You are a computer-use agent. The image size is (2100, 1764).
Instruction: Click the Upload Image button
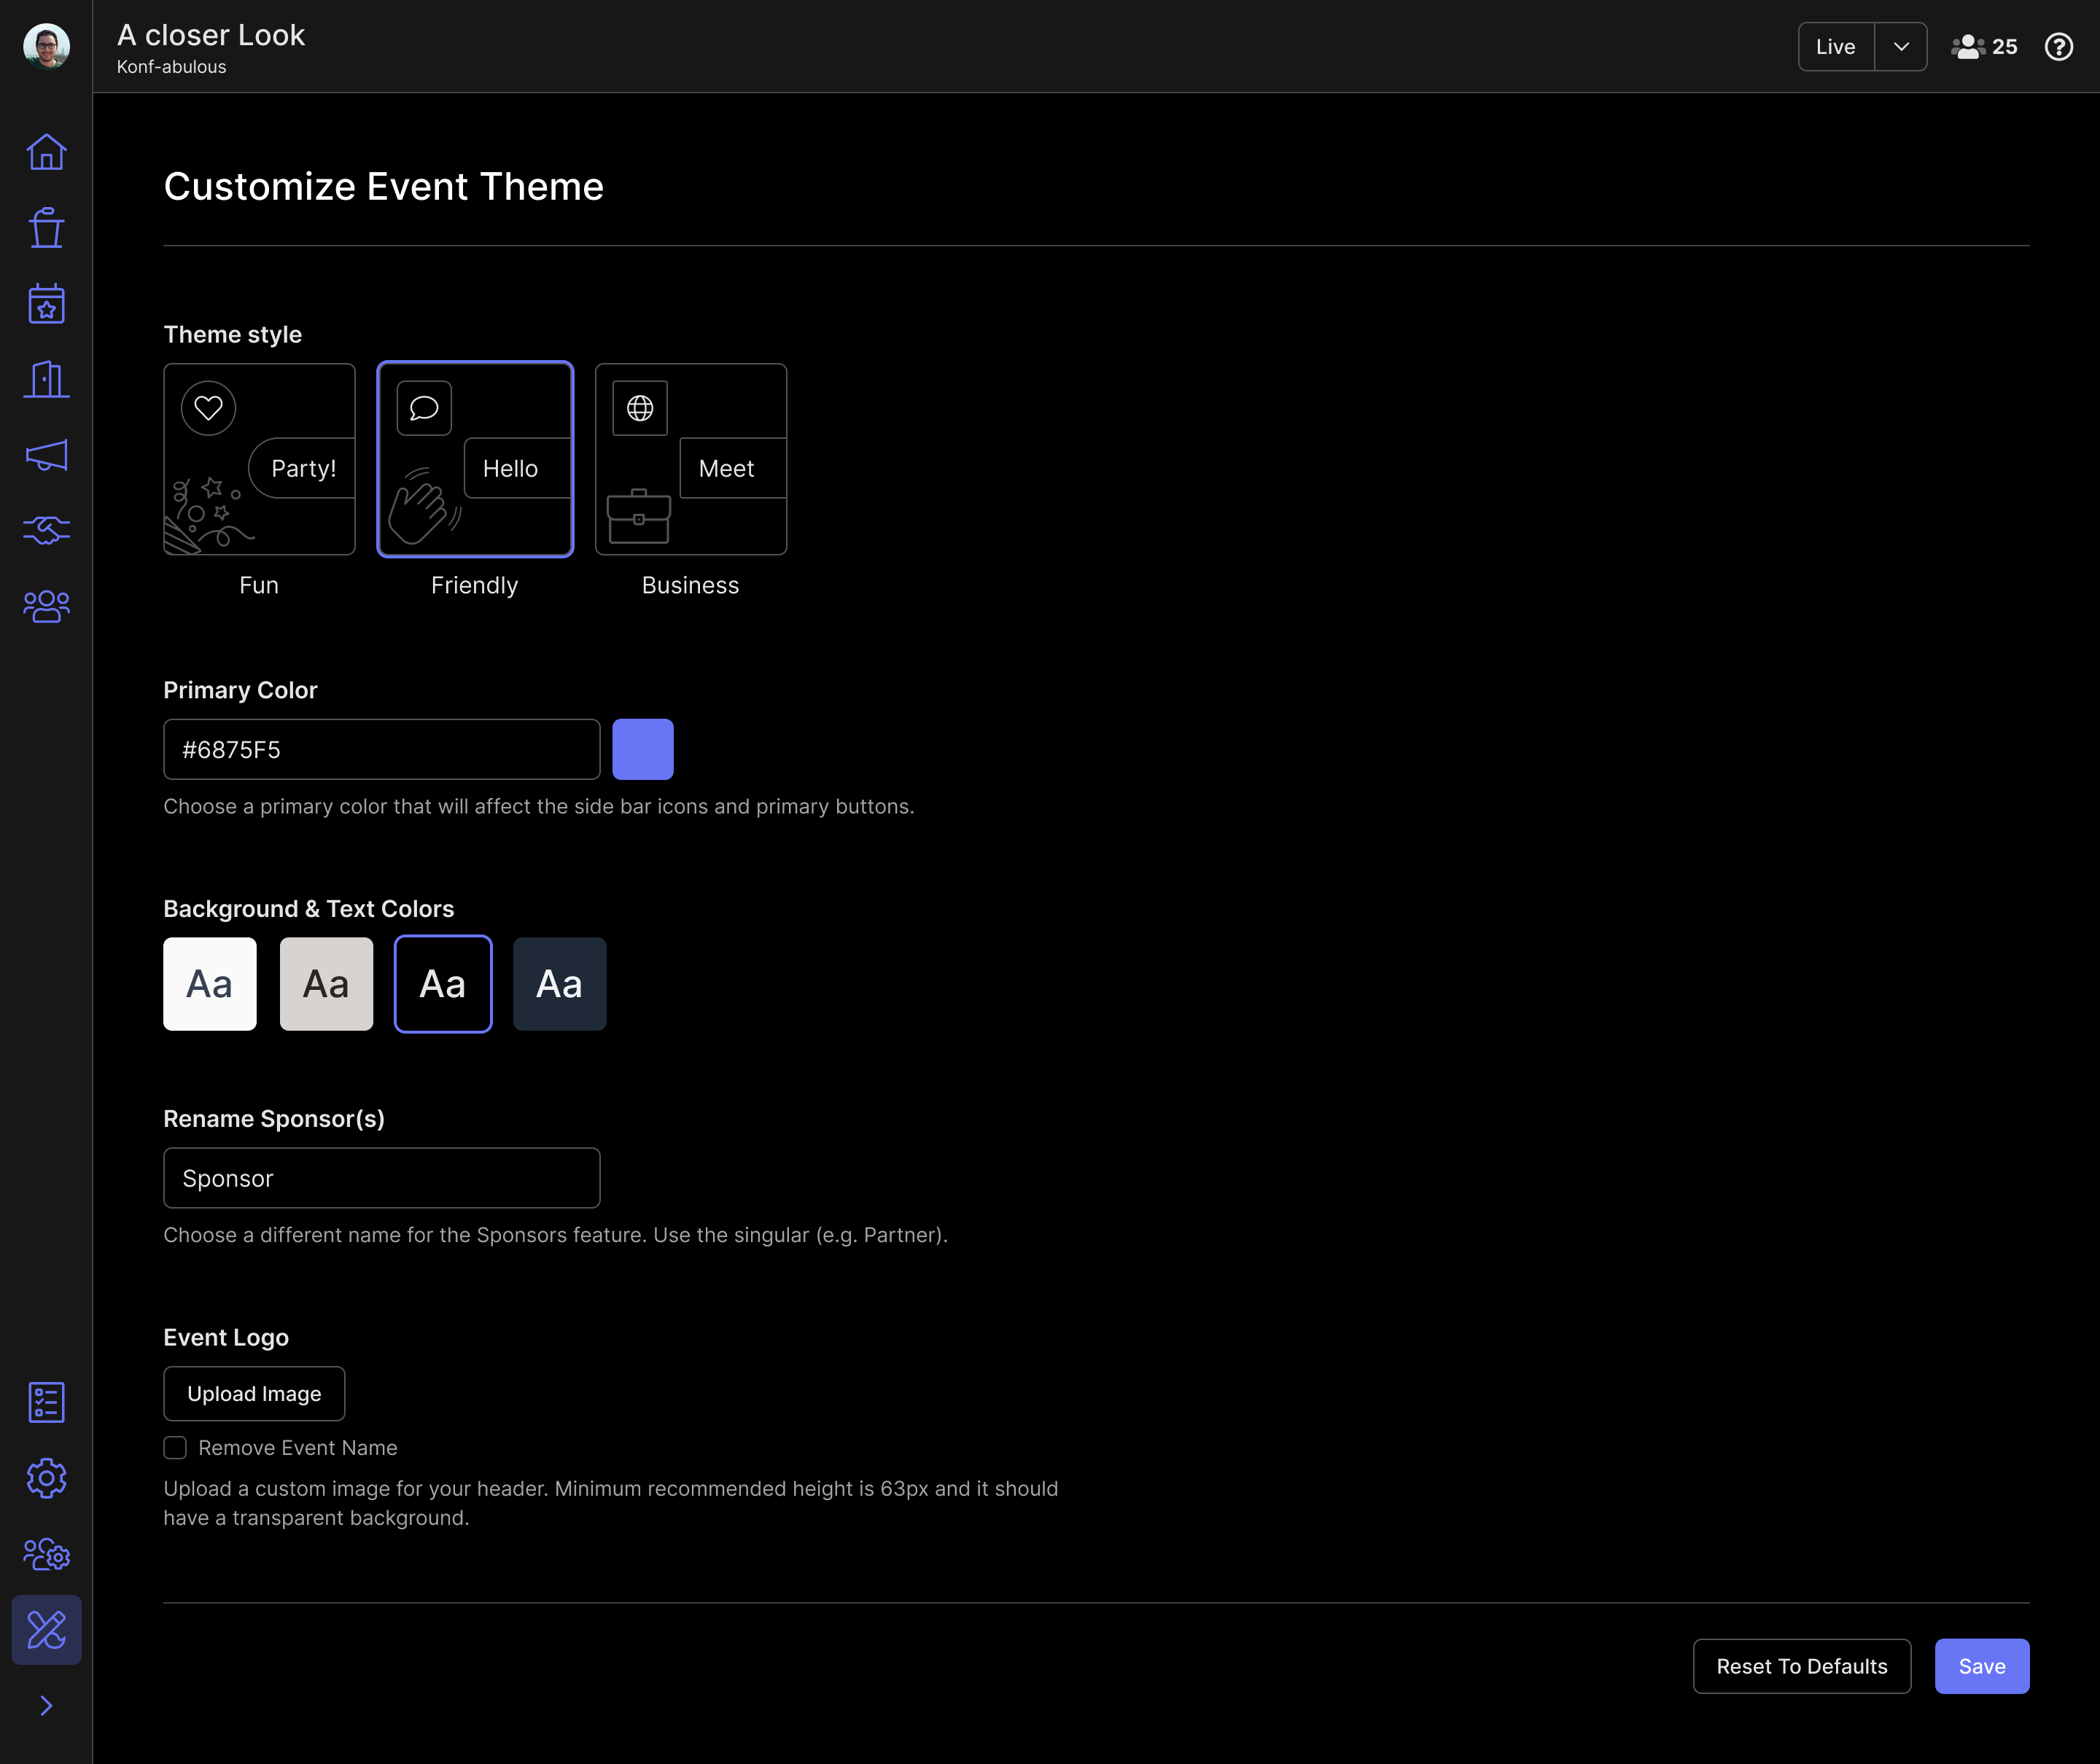pyautogui.click(x=254, y=1393)
